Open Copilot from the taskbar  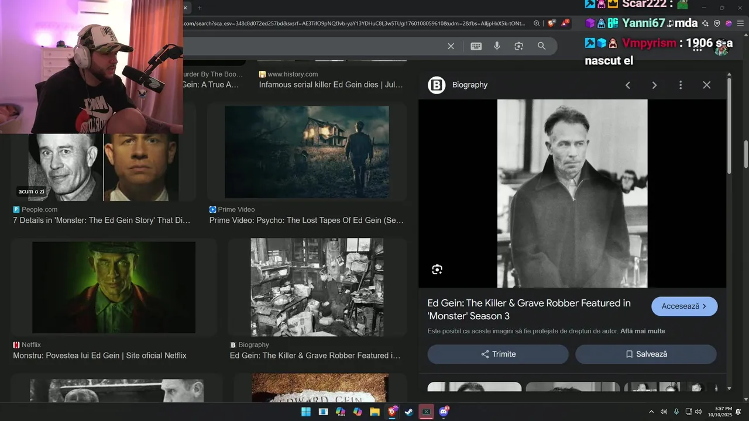pyautogui.click(x=358, y=412)
